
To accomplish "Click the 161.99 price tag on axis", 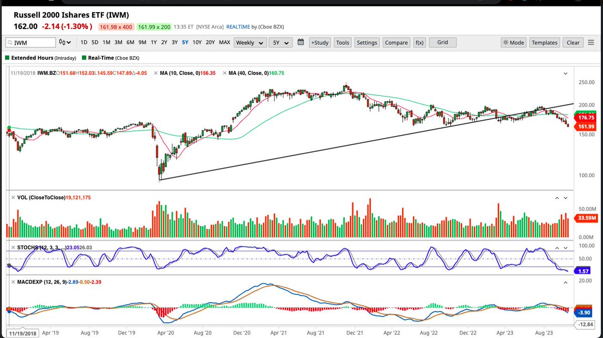I will pyautogui.click(x=585, y=126).
